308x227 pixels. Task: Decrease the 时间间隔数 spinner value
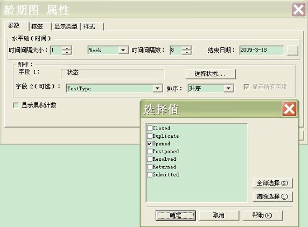(x=187, y=52)
